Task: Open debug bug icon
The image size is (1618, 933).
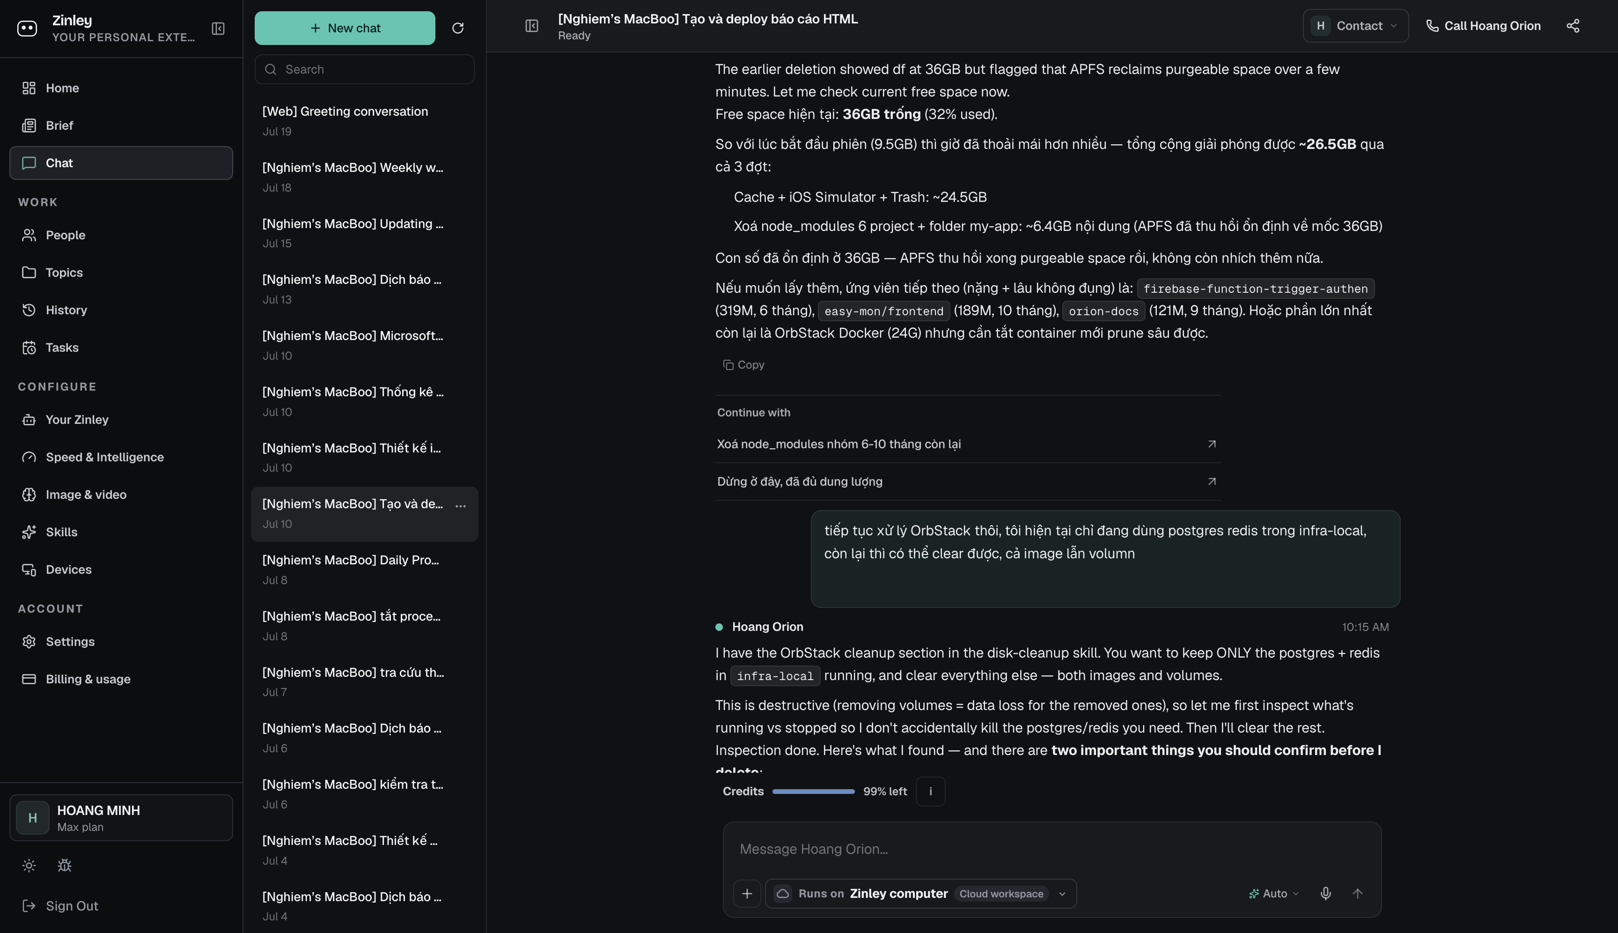Action: 64,866
